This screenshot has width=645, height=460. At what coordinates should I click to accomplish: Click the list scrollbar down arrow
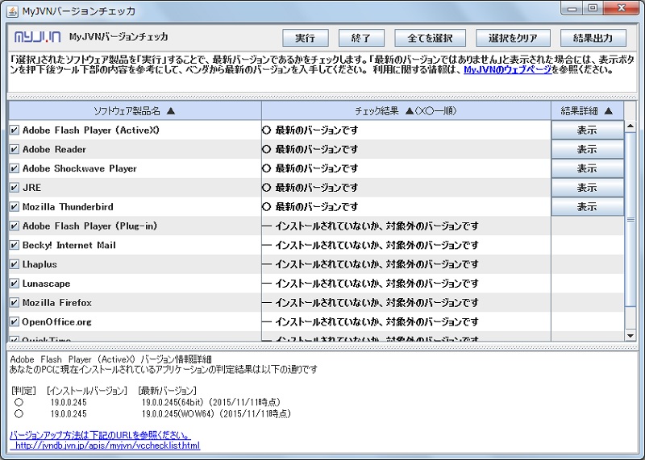pyautogui.click(x=630, y=335)
